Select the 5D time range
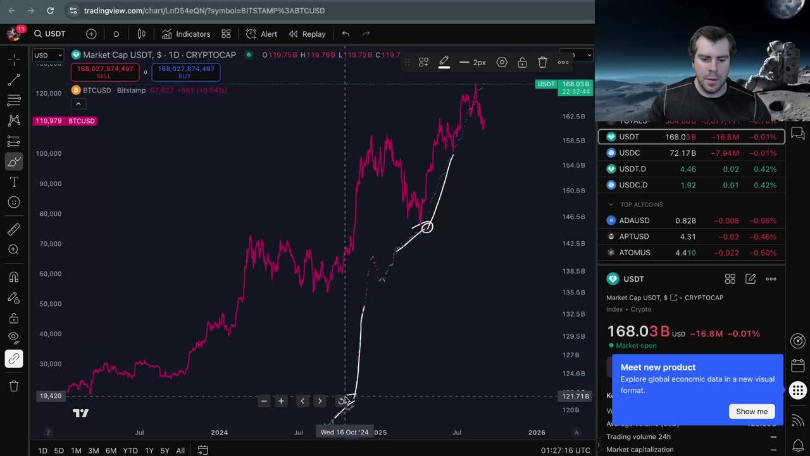Viewport: 810px width, 456px height. pos(59,450)
